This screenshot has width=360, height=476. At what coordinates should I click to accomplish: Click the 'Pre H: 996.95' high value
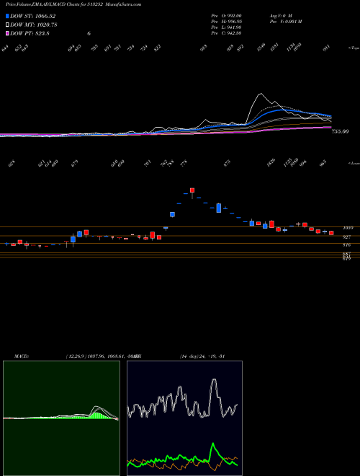(226, 22)
